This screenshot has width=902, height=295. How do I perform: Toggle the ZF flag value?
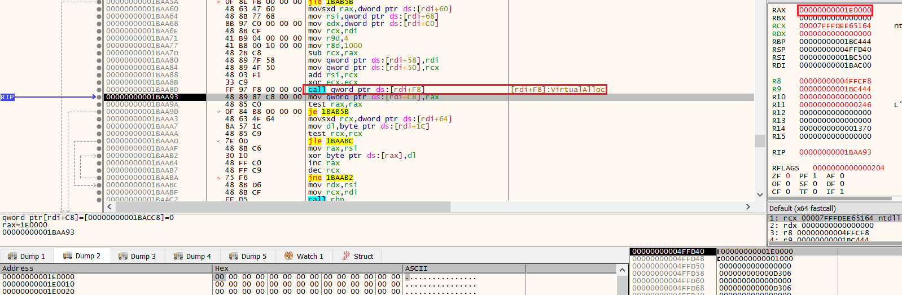(x=788, y=176)
